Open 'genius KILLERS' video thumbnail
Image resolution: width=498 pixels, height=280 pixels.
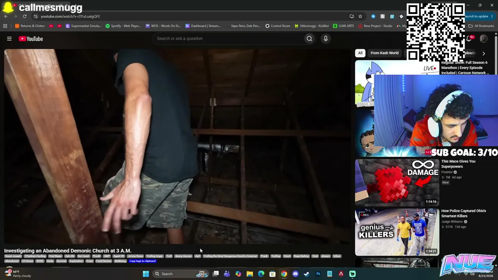pos(397,232)
